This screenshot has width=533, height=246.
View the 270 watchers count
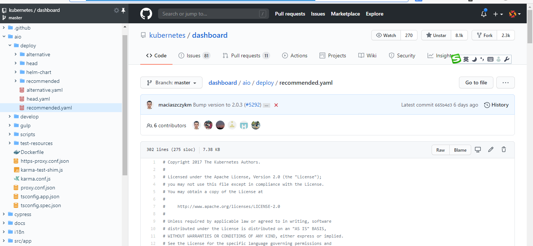(409, 35)
